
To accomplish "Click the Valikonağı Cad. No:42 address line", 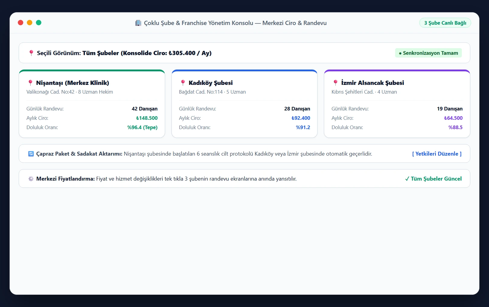I will coord(70,92).
